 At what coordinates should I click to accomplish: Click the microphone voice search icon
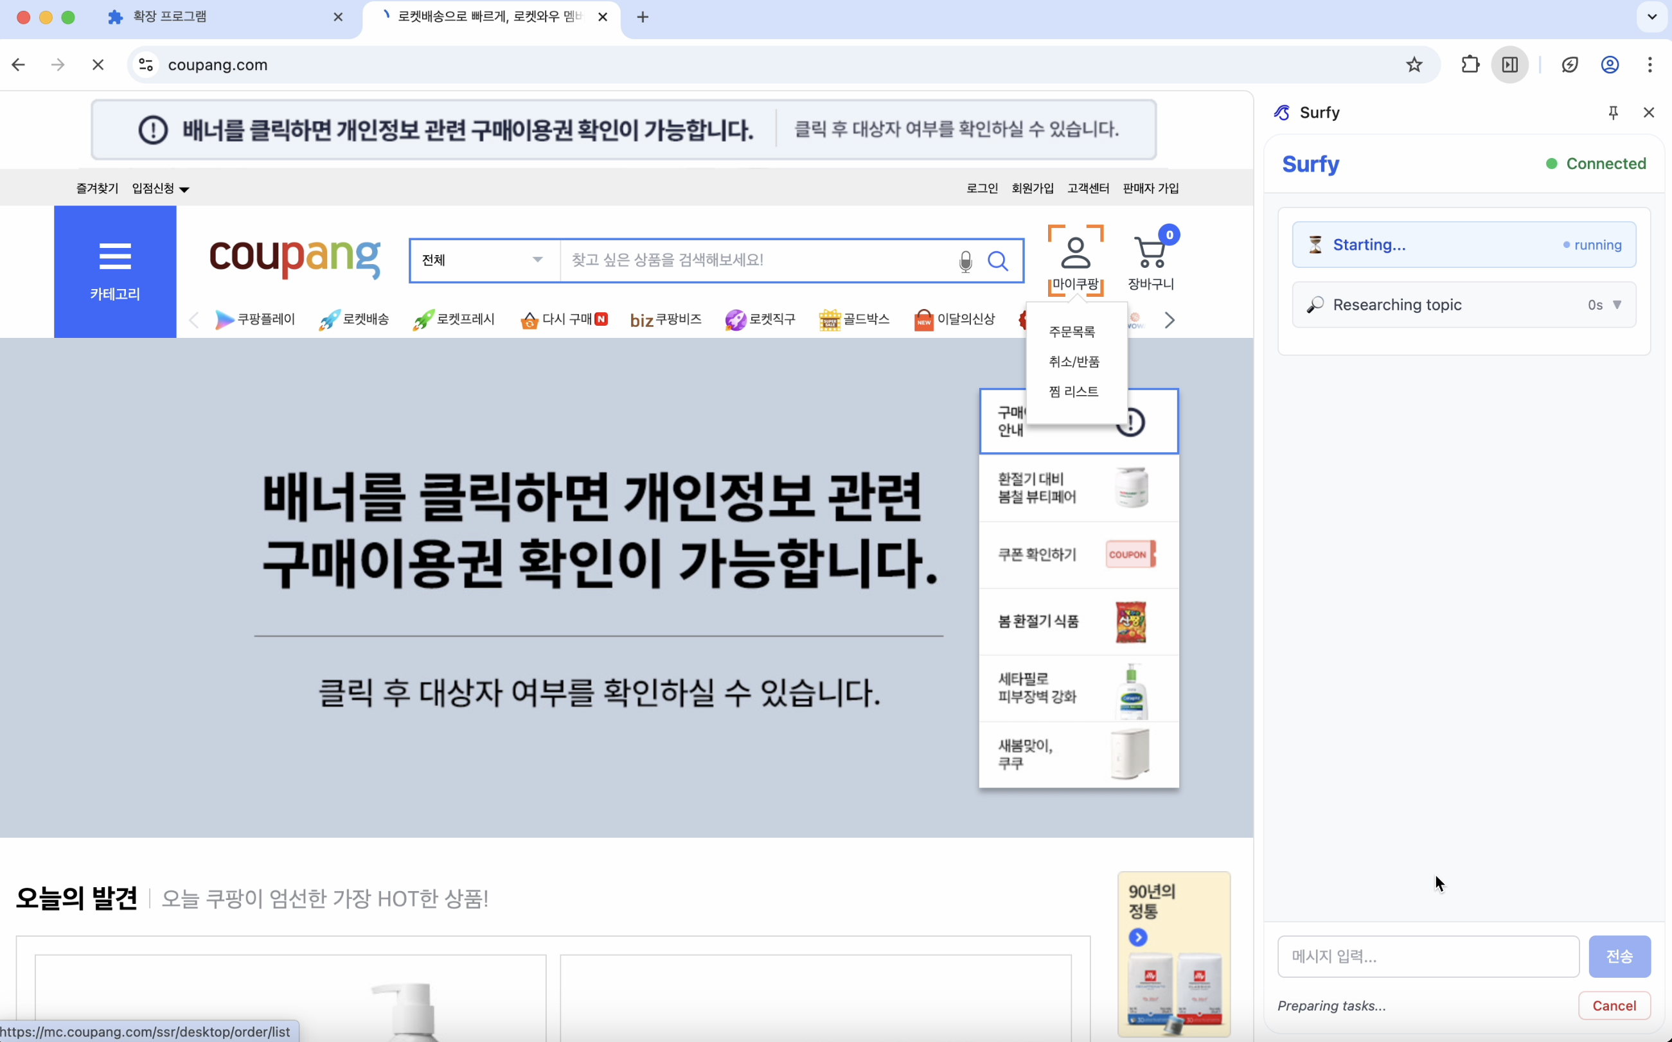pyautogui.click(x=965, y=261)
